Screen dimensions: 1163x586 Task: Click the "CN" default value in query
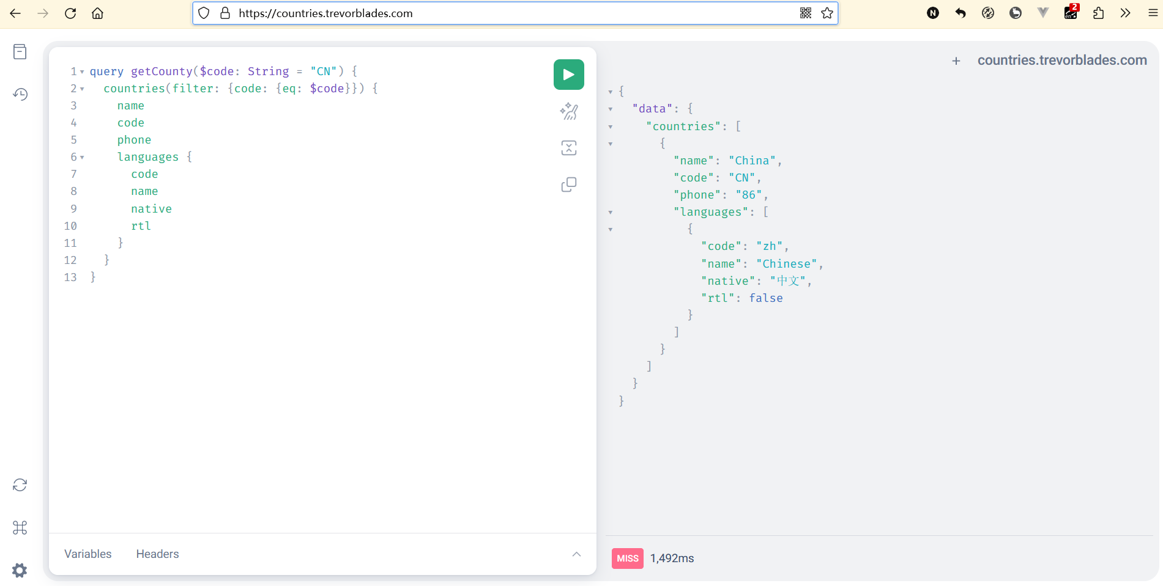pos(324,71)
